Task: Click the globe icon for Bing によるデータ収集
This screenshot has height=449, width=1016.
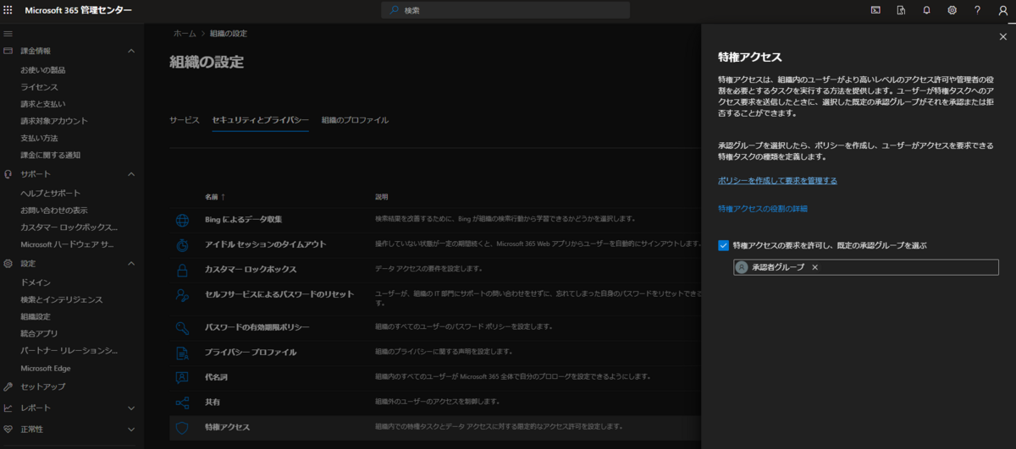Action: [182, 220]
